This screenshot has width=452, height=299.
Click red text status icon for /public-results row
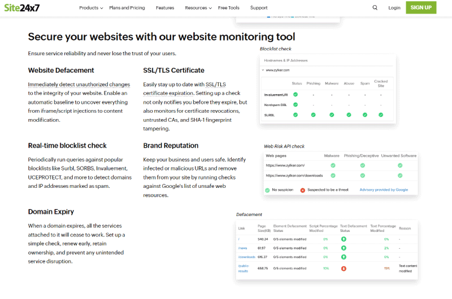(x=344, y=269)
